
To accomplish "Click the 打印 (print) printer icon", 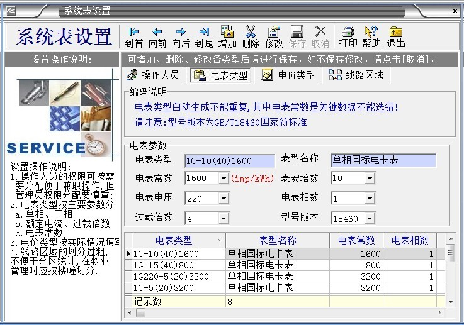I will tap(348, 32).
